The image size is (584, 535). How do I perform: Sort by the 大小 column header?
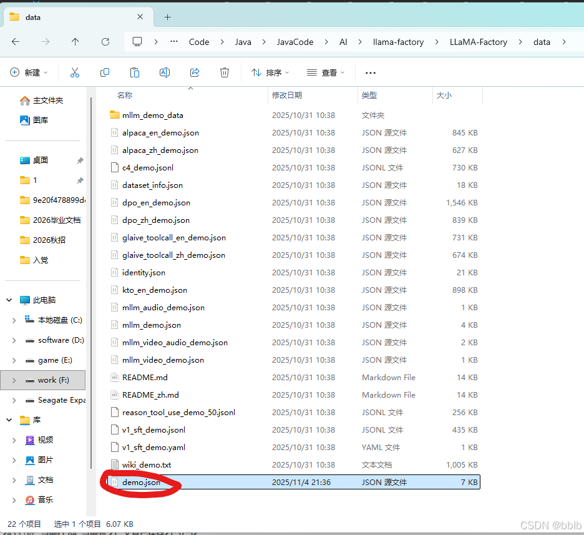point(444,96)
